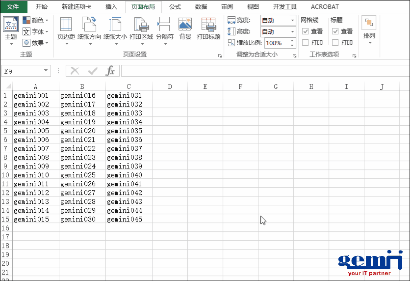
Task: Open the 文件 file tab
Action: click(x=13, y=6)
